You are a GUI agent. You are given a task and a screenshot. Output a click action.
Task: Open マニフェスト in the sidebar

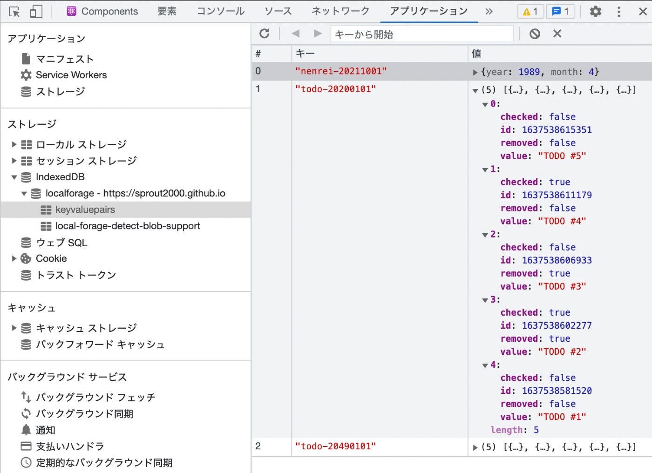[65, 59]
